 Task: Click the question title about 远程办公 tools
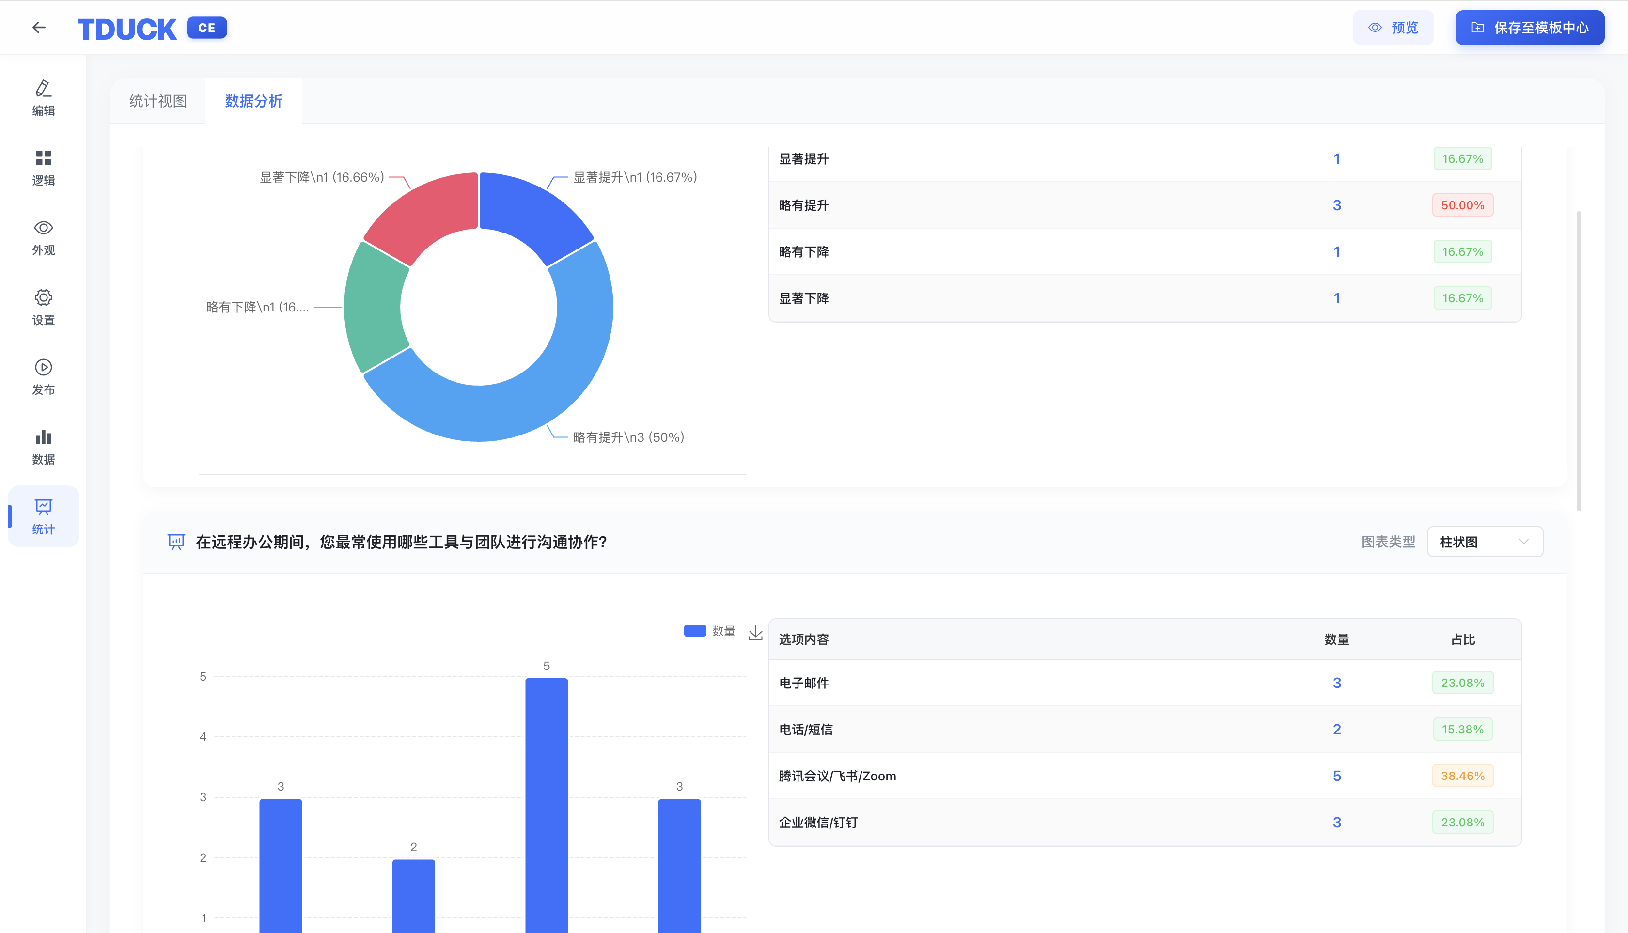tap(401, 542)
